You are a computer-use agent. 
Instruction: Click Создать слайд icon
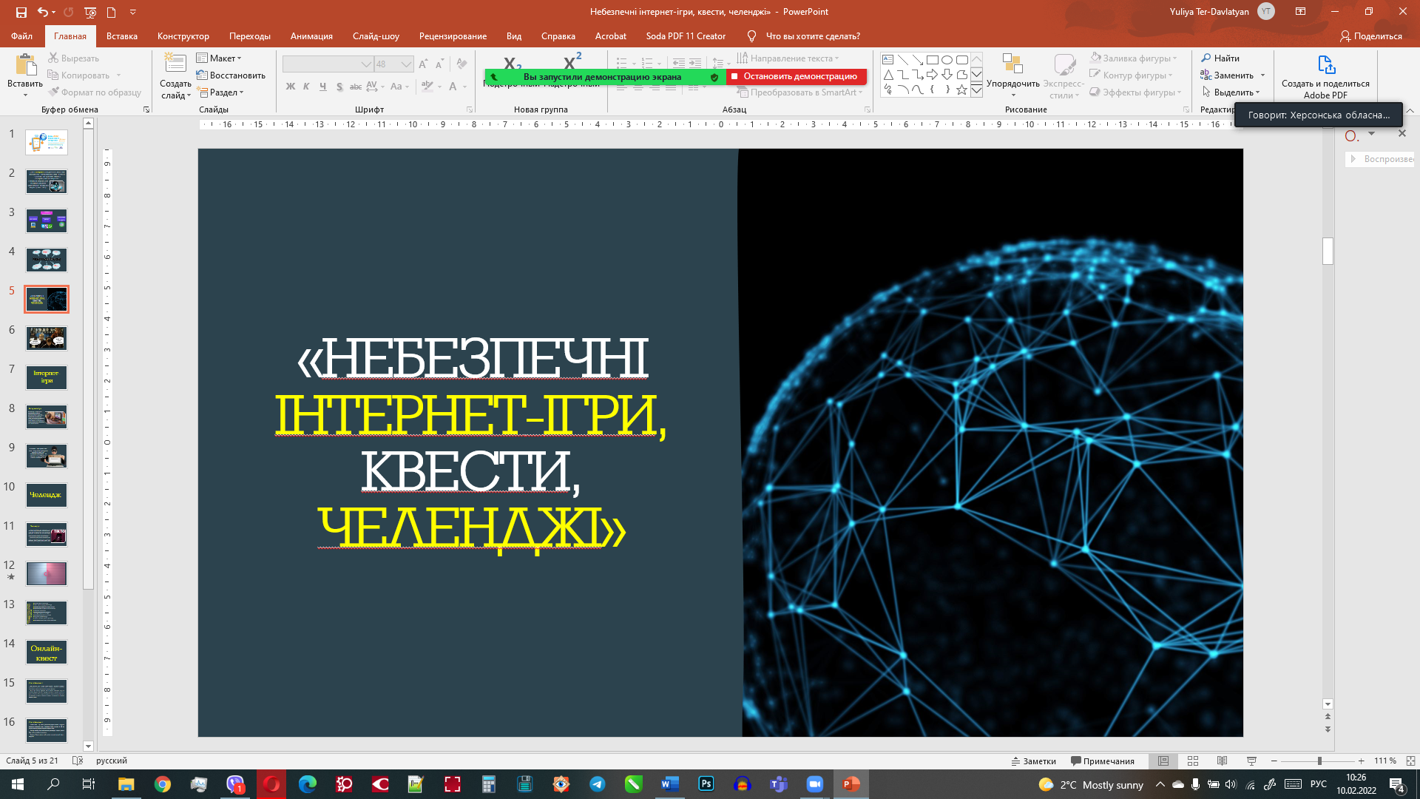point(175,65)
